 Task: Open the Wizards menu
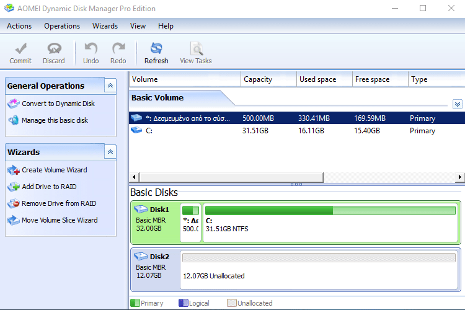tap(105, 26)
